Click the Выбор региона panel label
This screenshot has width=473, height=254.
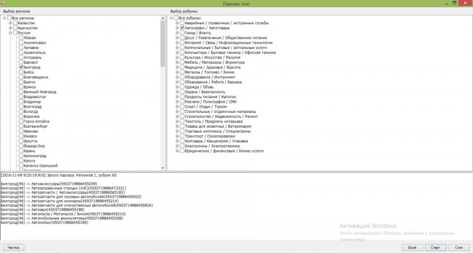[x=17, y=11]
